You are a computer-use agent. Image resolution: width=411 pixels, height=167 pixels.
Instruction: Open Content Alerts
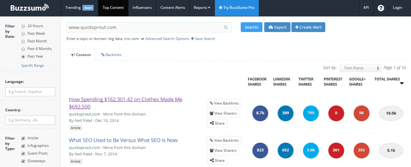pyautogui.click(x=173, y=8)
